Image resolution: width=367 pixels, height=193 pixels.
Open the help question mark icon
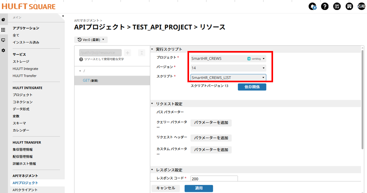[x=325, y=6]
